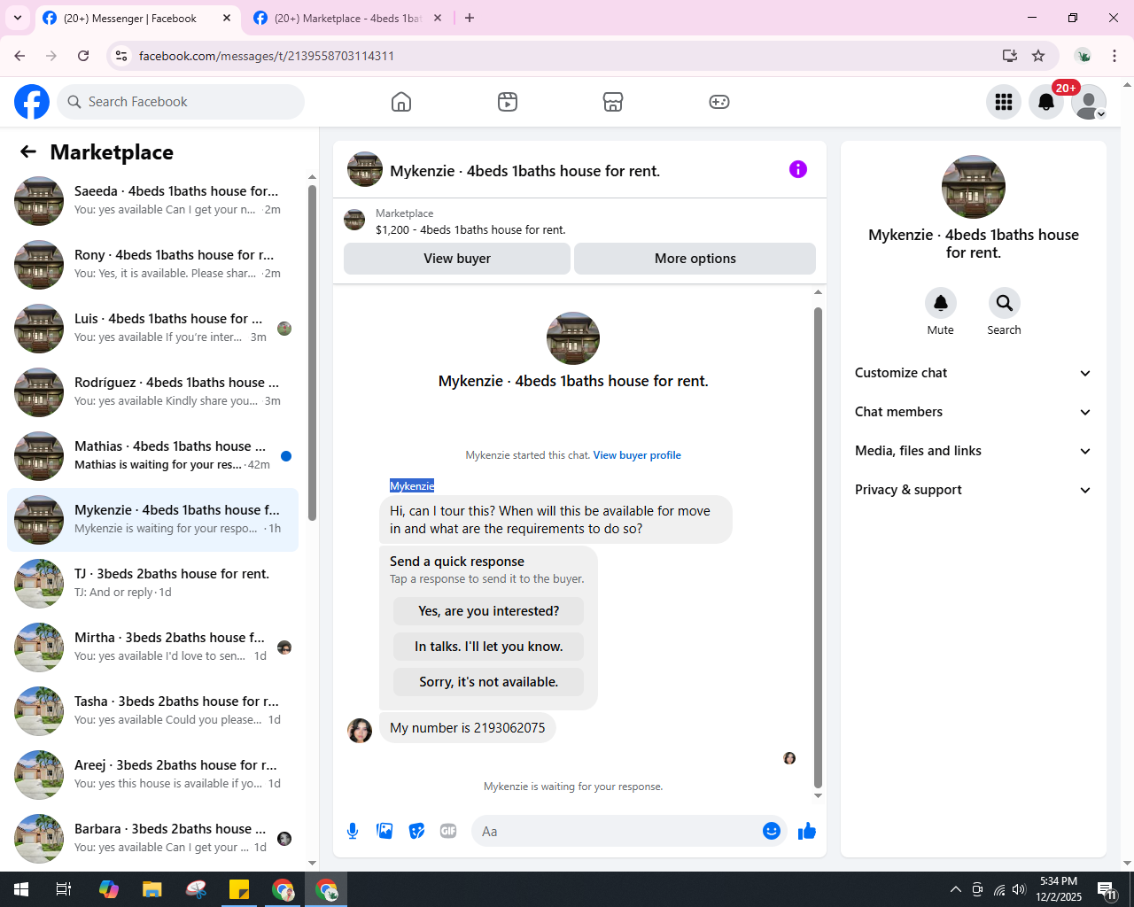The height and width of the screenshot is (907, 1134).
Task: Search in conversation magnifier icon
Action: coord(1005,303)
